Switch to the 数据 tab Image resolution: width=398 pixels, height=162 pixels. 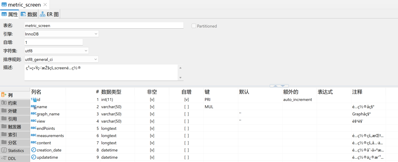tap(29, 14)
